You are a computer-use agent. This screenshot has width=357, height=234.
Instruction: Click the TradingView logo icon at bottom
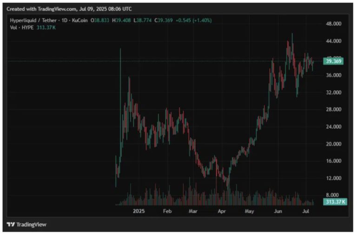click(x=10, y=224)
